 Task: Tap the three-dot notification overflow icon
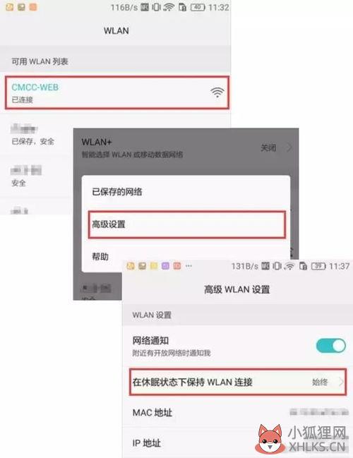(189, 266)
